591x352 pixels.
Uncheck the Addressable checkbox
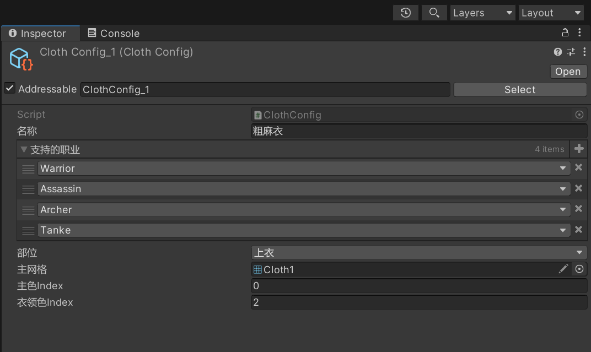click(x=10, y=89)
